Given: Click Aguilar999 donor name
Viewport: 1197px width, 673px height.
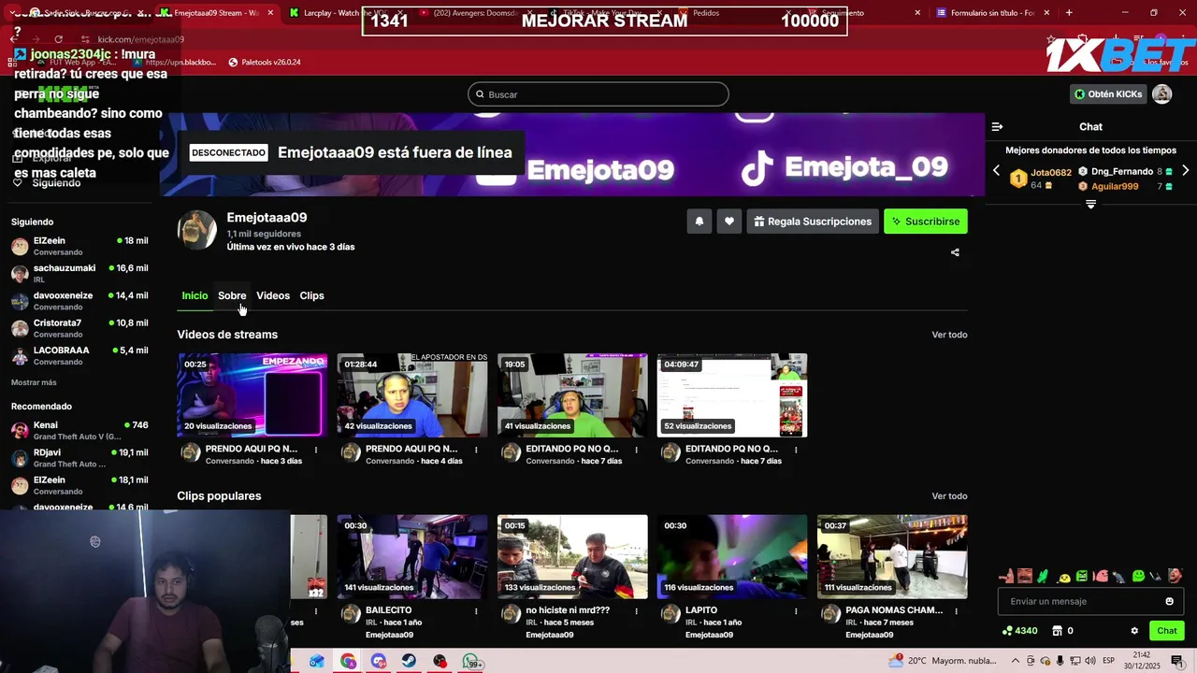Looking at the screenshot, I should [1115, 187].
